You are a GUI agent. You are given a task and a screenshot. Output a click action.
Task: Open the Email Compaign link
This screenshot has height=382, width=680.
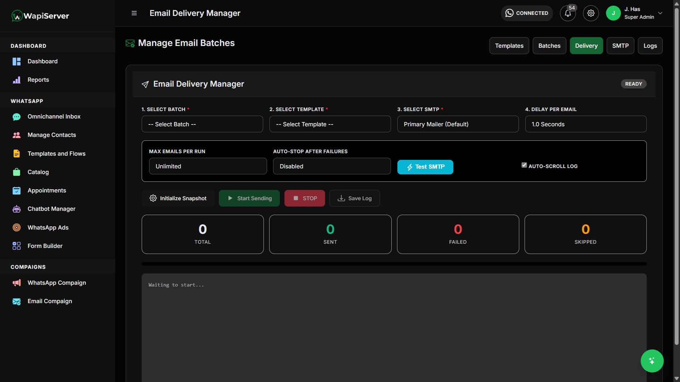pos(50,301)
